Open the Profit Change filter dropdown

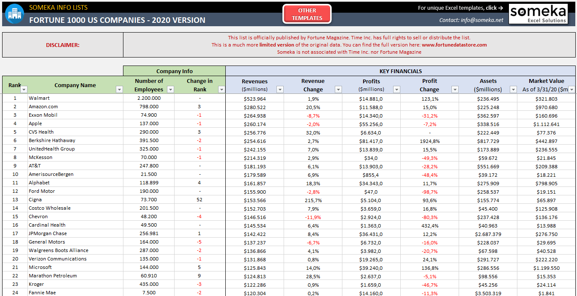click(x=454, y=89)
